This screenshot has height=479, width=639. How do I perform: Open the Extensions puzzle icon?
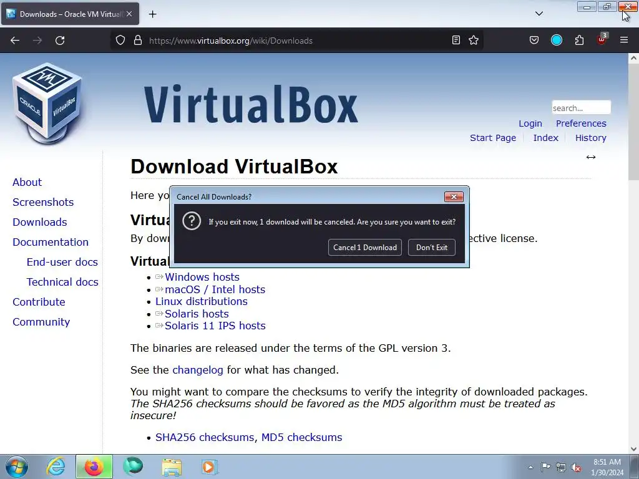tap(579, 40)
